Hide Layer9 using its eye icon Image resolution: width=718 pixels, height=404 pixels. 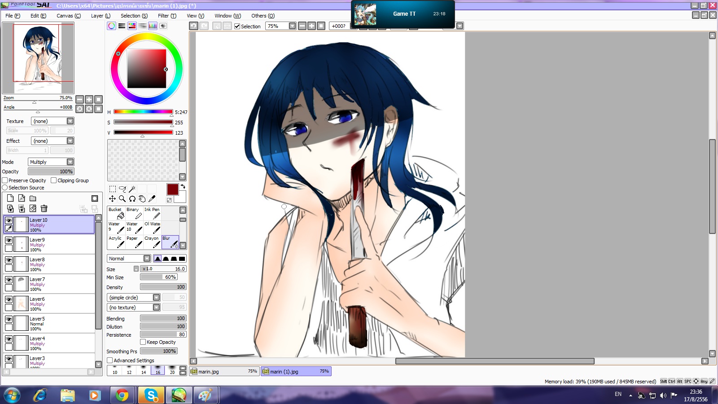click(x=9, y=240)
